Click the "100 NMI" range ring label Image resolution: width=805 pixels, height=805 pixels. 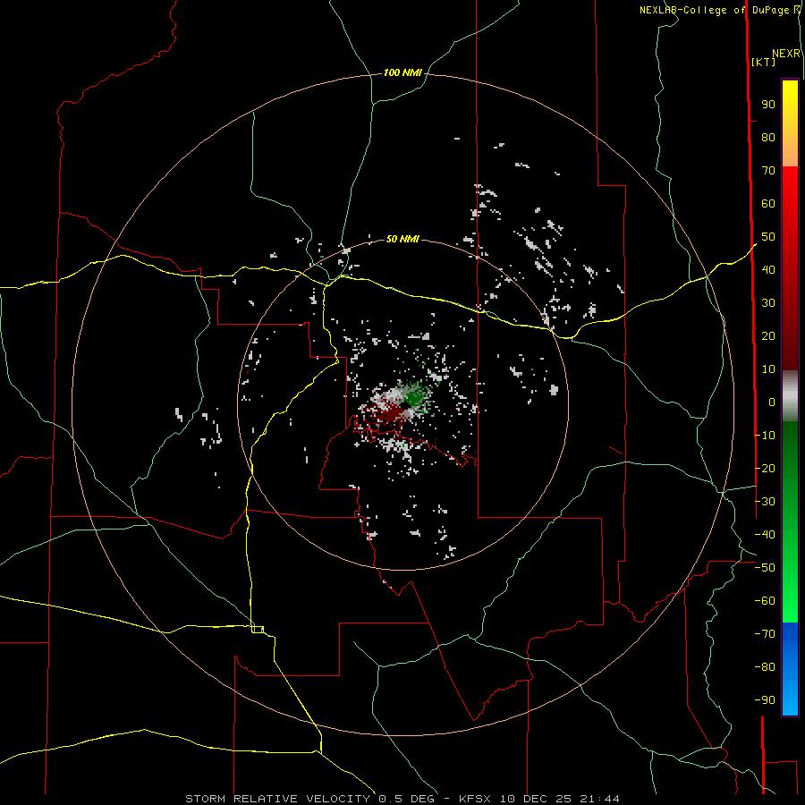(x=402, y=73)
